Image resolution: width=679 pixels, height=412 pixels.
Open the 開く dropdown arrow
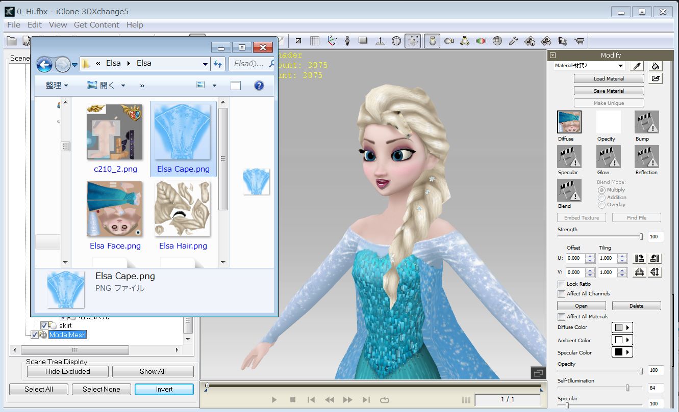tap(123, 86)
